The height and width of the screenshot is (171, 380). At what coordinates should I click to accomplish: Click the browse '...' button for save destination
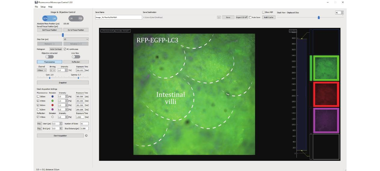[x=219, y=17]
